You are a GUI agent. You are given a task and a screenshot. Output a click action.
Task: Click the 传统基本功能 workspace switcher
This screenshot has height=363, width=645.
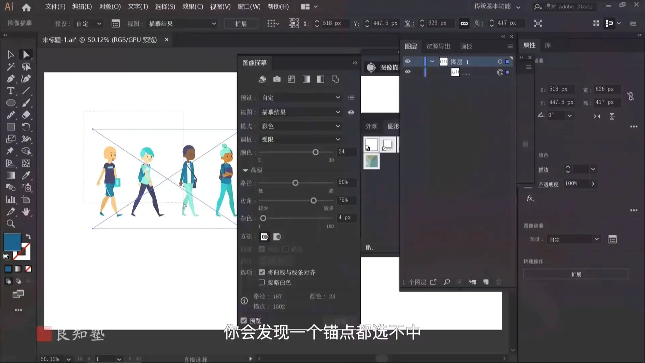(492, 6)
